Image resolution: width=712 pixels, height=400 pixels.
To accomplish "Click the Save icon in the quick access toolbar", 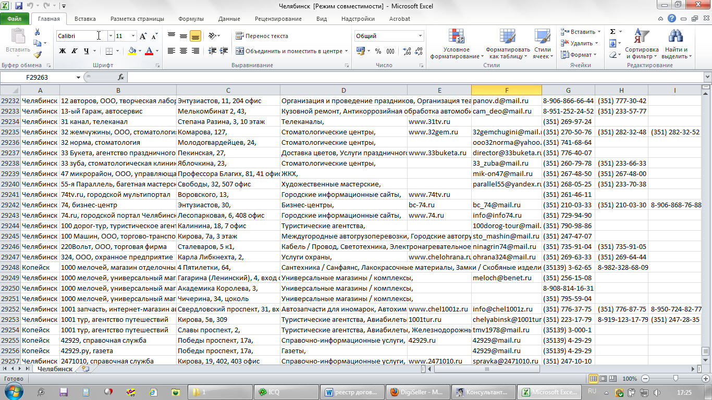I will coord(19,6).
